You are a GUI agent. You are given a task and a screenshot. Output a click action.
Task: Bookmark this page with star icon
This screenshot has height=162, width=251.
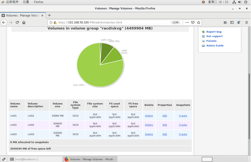(x=199, y=23)
